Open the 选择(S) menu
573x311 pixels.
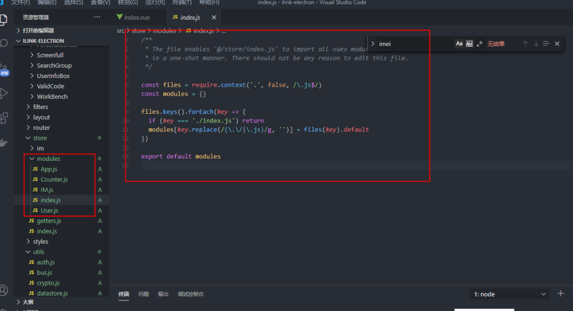point(74,3)
